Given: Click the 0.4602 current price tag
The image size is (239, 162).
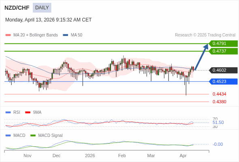Looking at the screenshot, I should tap(223, 70).
